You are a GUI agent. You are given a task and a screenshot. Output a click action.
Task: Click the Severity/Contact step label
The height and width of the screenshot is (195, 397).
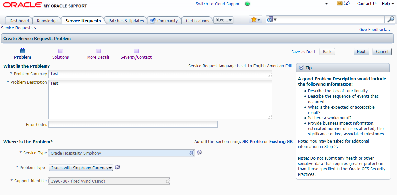click(136, 57)
